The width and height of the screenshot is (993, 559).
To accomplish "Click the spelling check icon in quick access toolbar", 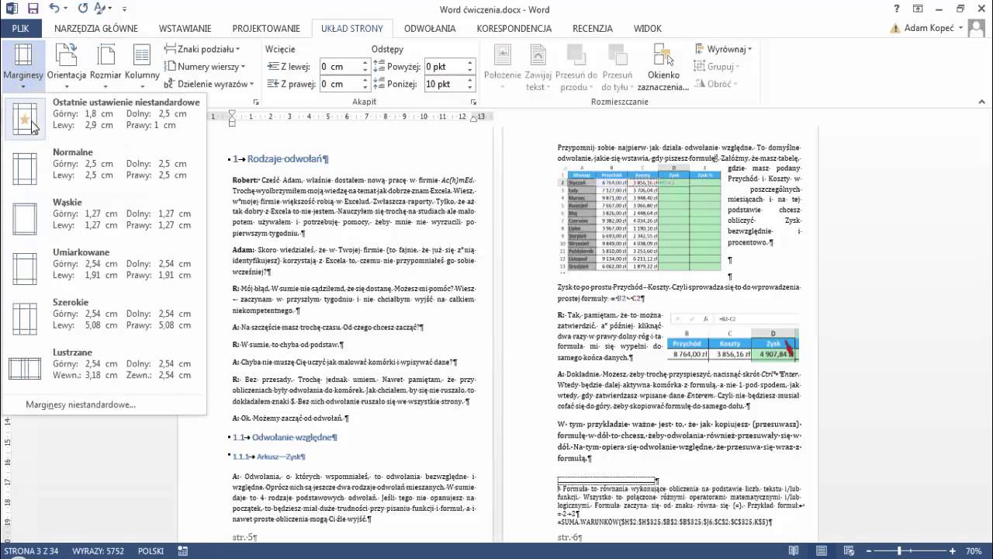I will (x=99, y=9).
